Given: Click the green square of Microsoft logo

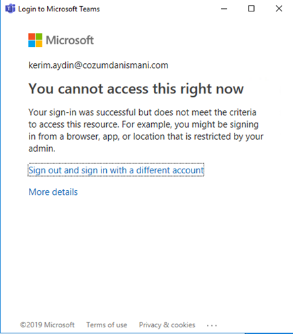Looking at the screenshot, I should (x=39, y=36).
